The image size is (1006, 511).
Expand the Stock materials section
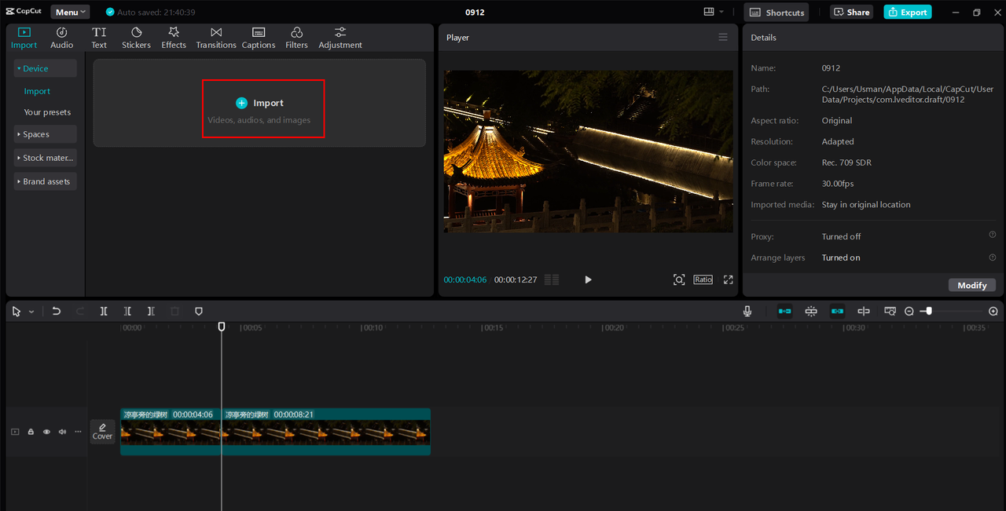[45, 158]
